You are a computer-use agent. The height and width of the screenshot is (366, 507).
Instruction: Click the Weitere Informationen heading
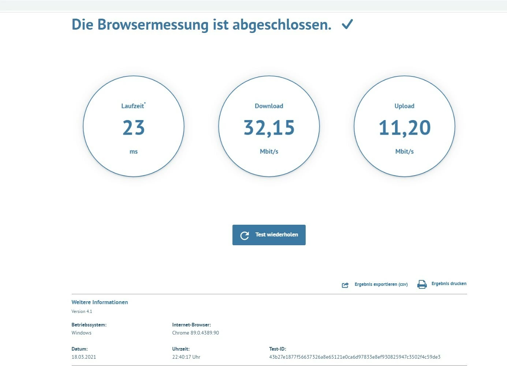[x=100, y=302]
